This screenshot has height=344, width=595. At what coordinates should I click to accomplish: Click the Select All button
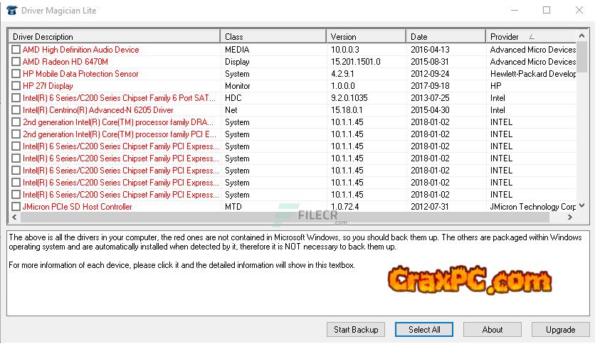424,330
